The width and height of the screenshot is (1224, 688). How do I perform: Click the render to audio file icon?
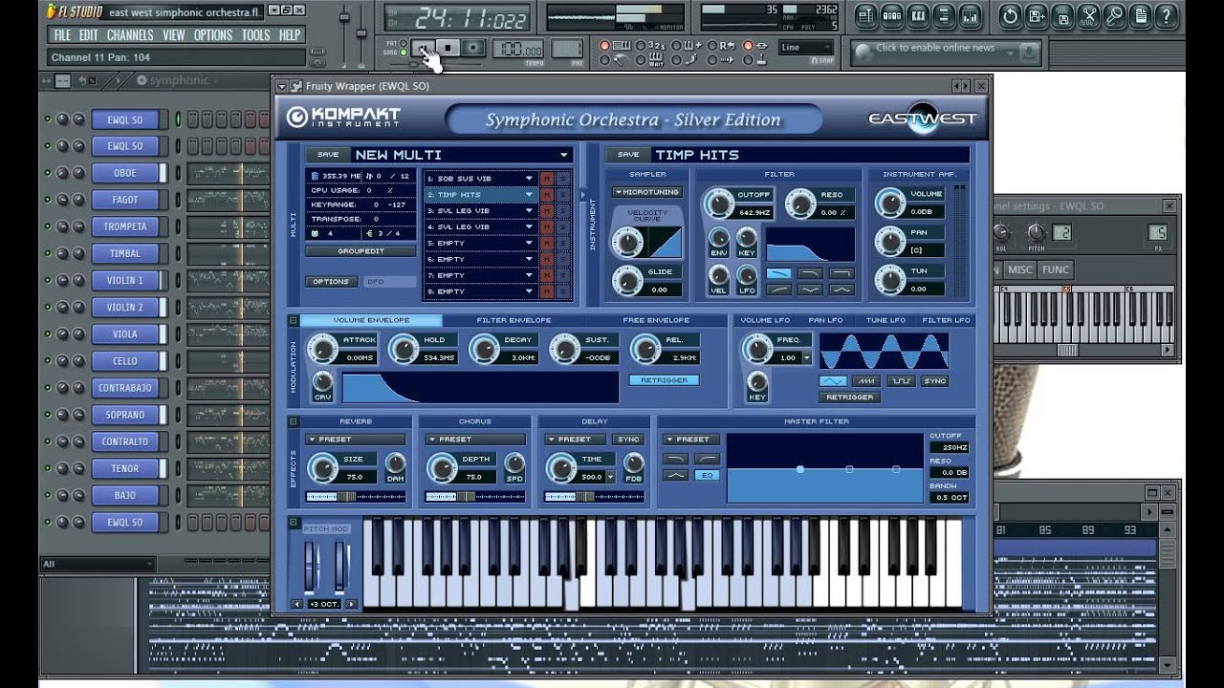click(x=1061, y=15)
